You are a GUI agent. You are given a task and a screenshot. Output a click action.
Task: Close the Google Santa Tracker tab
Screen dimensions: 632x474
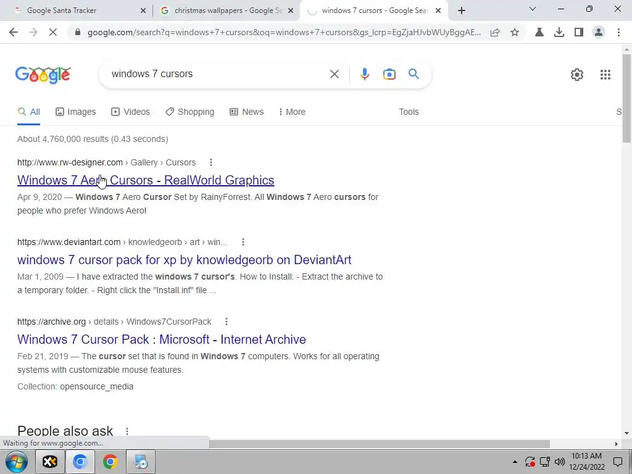pos(143,10)
